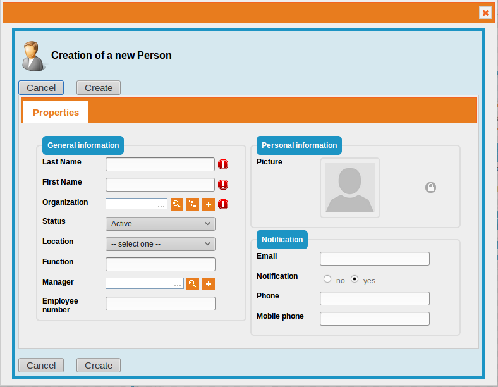Close the dialog with the X button

(485, 13)
